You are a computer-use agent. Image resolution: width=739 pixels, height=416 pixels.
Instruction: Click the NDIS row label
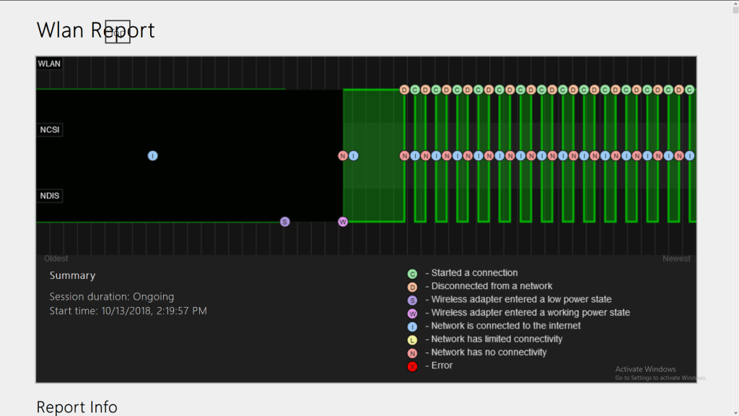pyautogui.click(x=50, y=196)
